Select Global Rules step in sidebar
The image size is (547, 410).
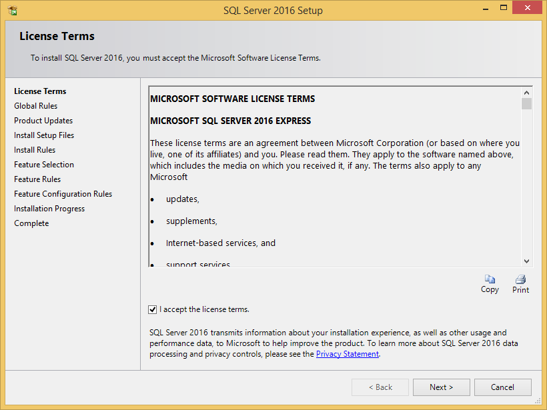[35, 106]
